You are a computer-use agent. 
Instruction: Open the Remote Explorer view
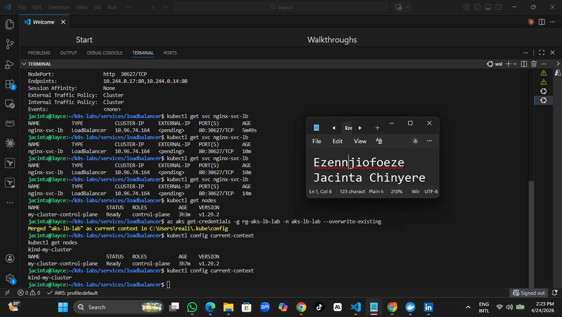[10, 104]
